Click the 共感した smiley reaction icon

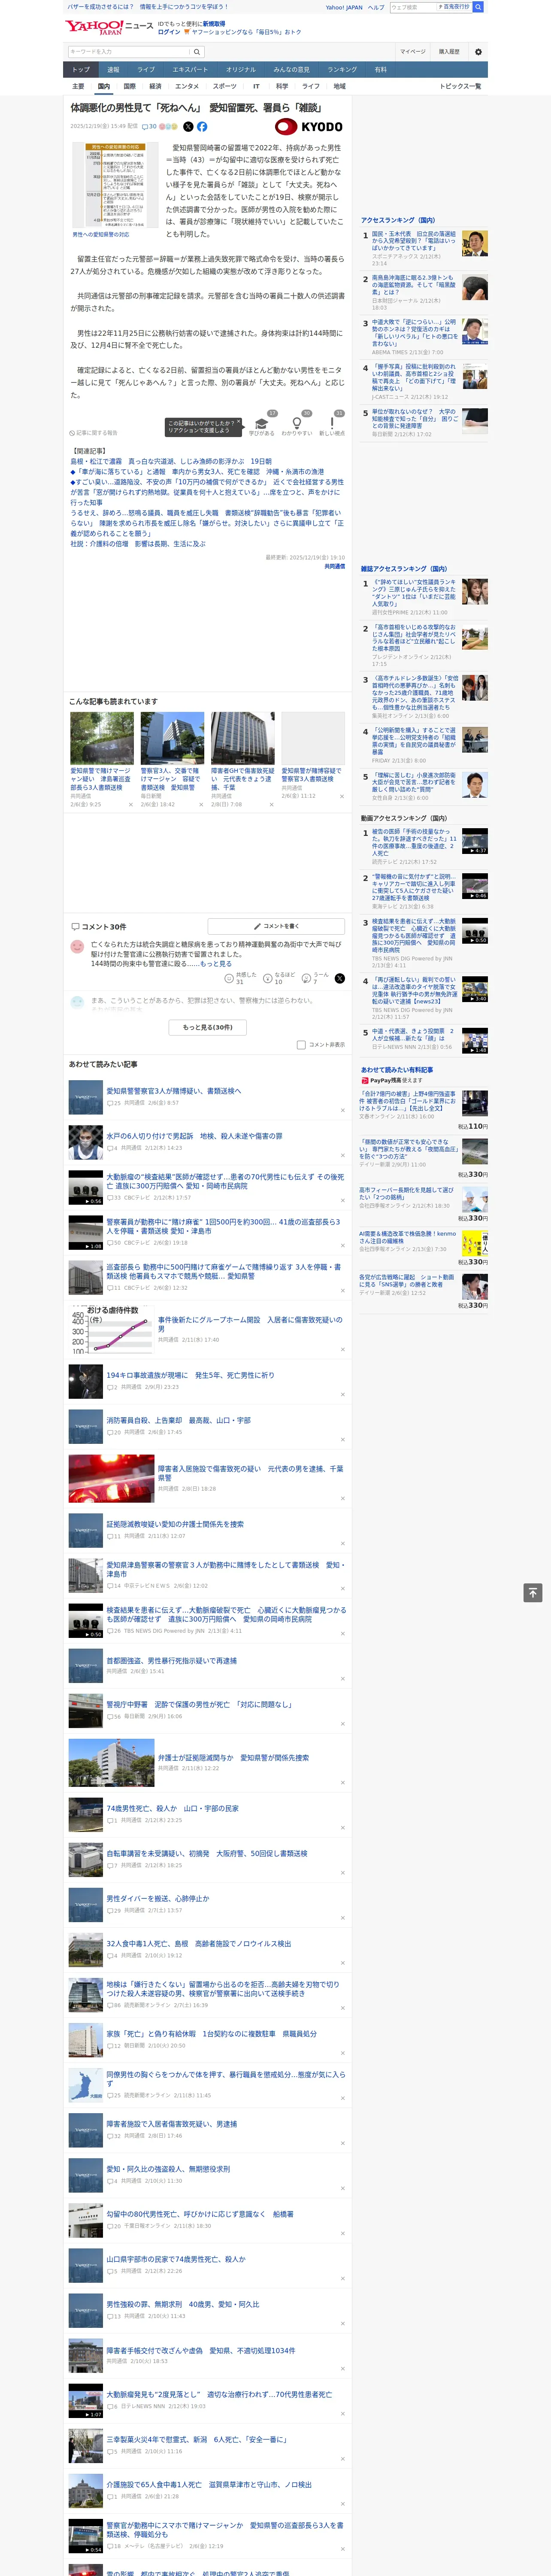pyautogui.click(x=229, y=979)
